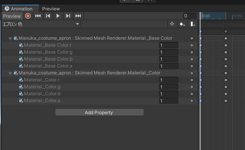
Task: Edit value field of Material._Base Color.a
Action: point(169,66)
